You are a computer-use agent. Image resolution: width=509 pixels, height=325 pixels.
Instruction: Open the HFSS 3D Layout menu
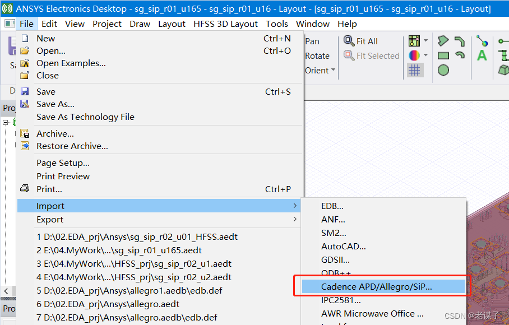[x=225, y=24]
